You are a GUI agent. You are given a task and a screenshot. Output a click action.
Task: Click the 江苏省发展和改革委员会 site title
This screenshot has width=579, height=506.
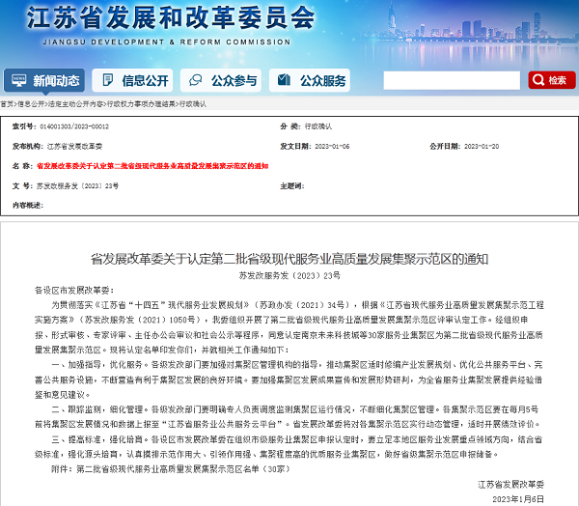coord(174,19)
